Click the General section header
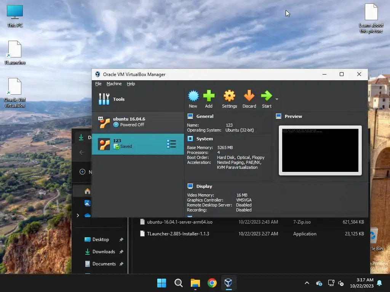 [205, 116]
